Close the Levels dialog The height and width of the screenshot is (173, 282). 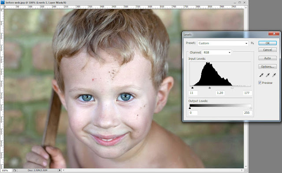pos(274,33)
